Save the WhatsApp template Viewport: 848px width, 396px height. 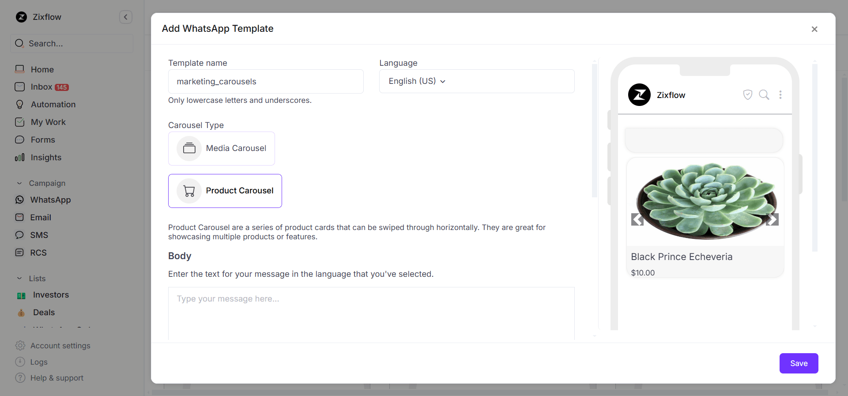tap(799, 363)
